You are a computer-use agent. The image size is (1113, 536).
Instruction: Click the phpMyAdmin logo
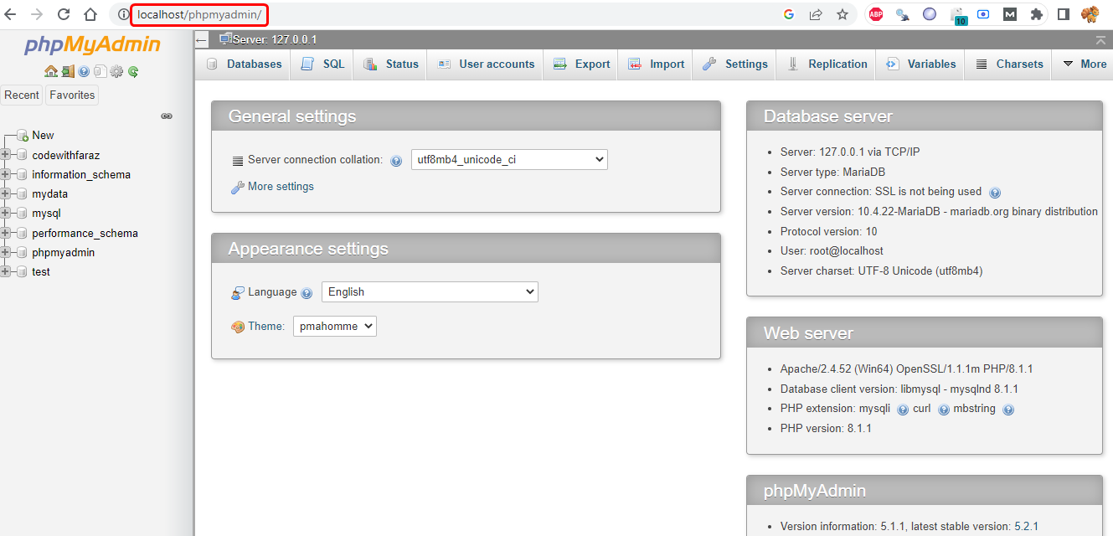tap(92, 45)
